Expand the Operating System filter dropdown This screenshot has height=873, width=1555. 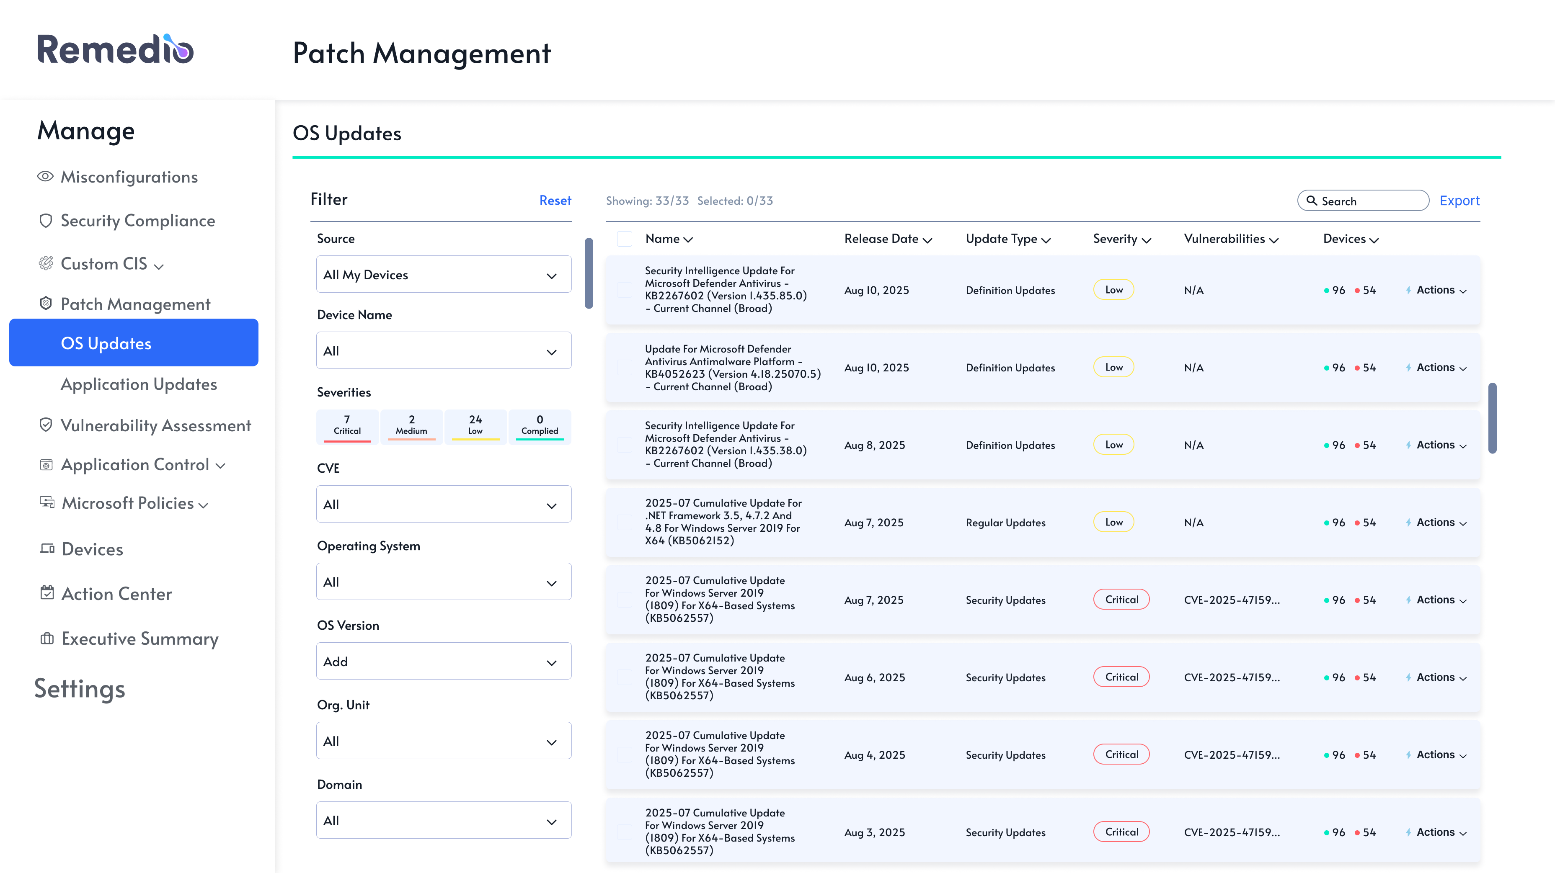pos(443,582)
